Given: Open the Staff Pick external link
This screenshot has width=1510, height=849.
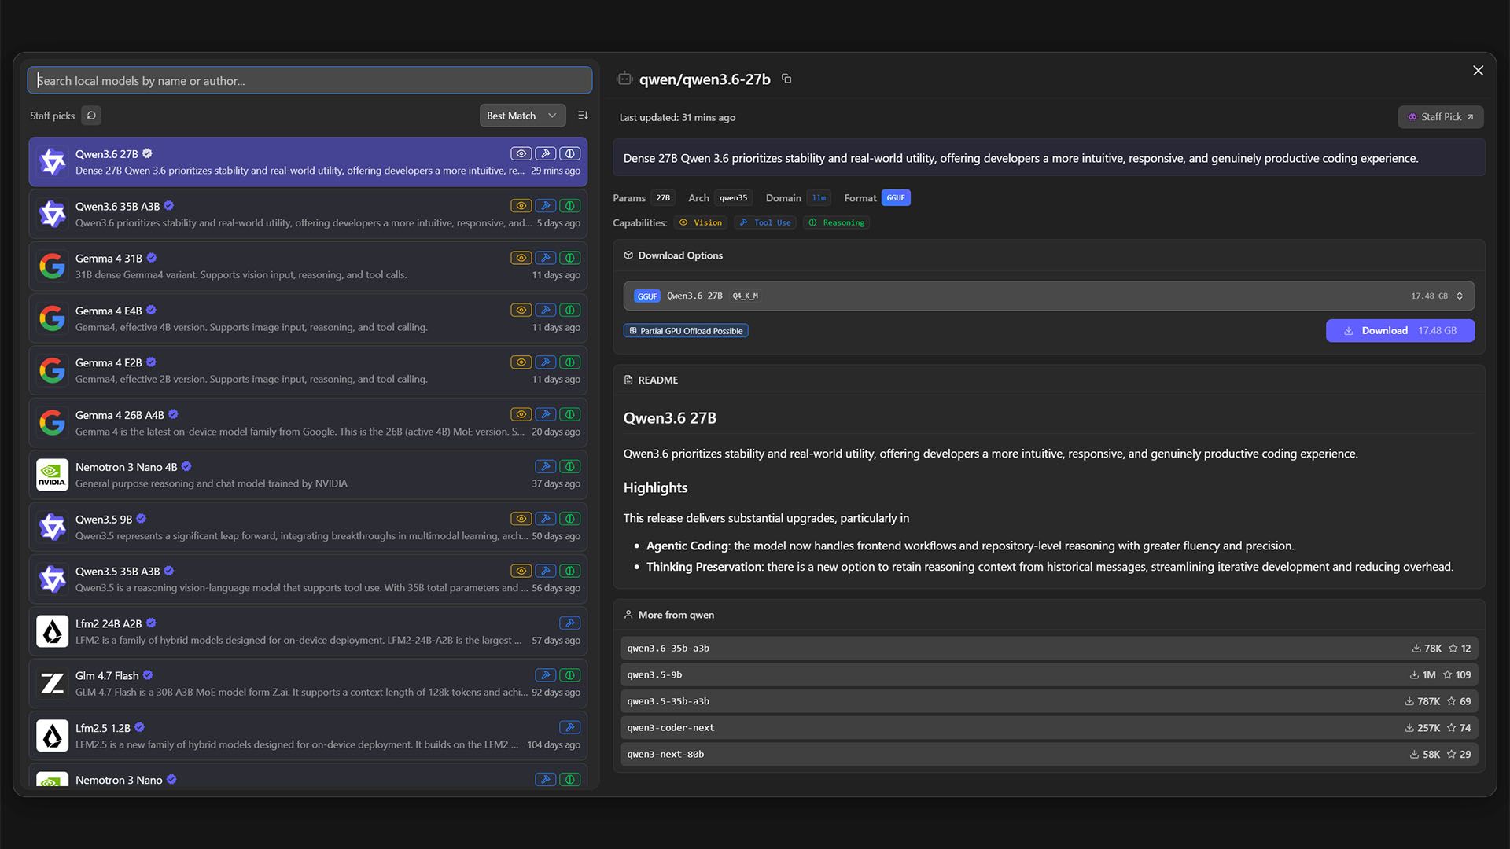Looking at the screenshot, I should [x=1440, y=116].
